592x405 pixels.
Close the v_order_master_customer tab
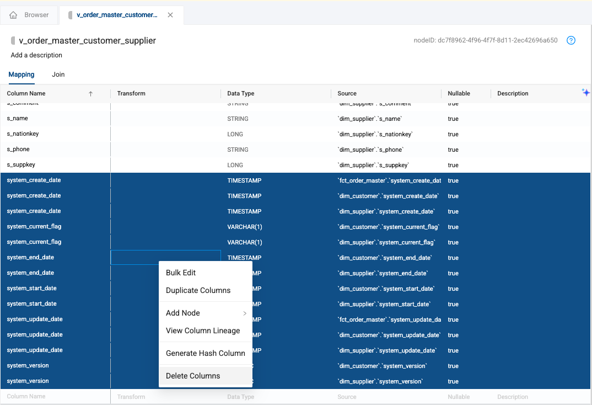click(170, 15)
